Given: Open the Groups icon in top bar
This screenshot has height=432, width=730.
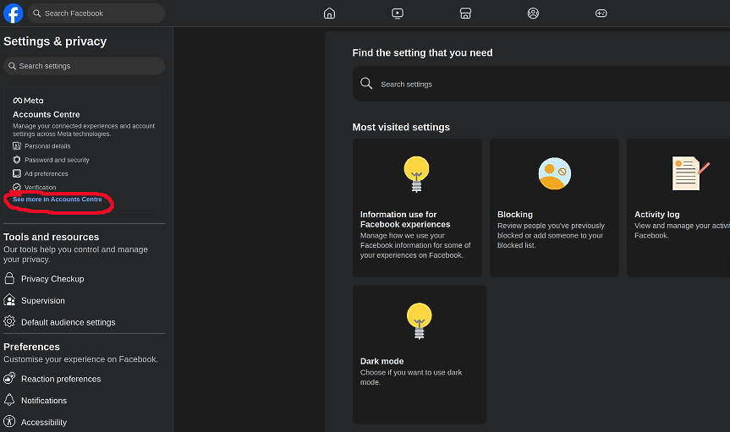Looking at the screenshot, I should tap(533, 13).
